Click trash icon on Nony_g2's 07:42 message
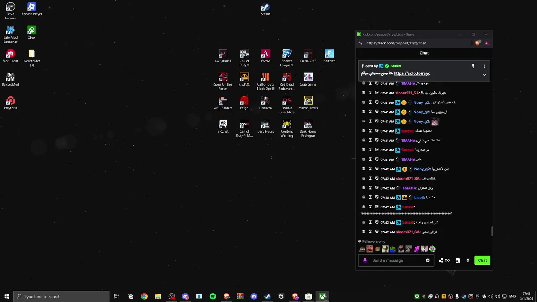The width and height of the screenshot is (537, 302). coord(363,169)
